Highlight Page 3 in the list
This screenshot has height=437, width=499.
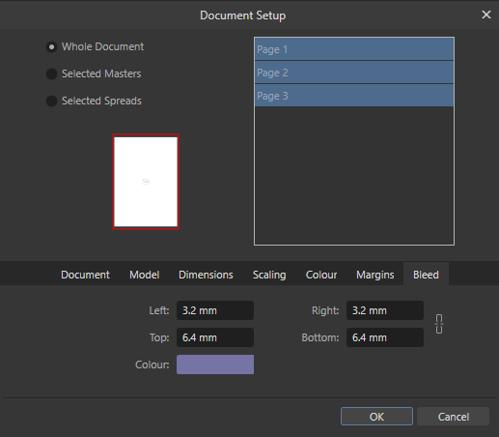click(354, 96)
